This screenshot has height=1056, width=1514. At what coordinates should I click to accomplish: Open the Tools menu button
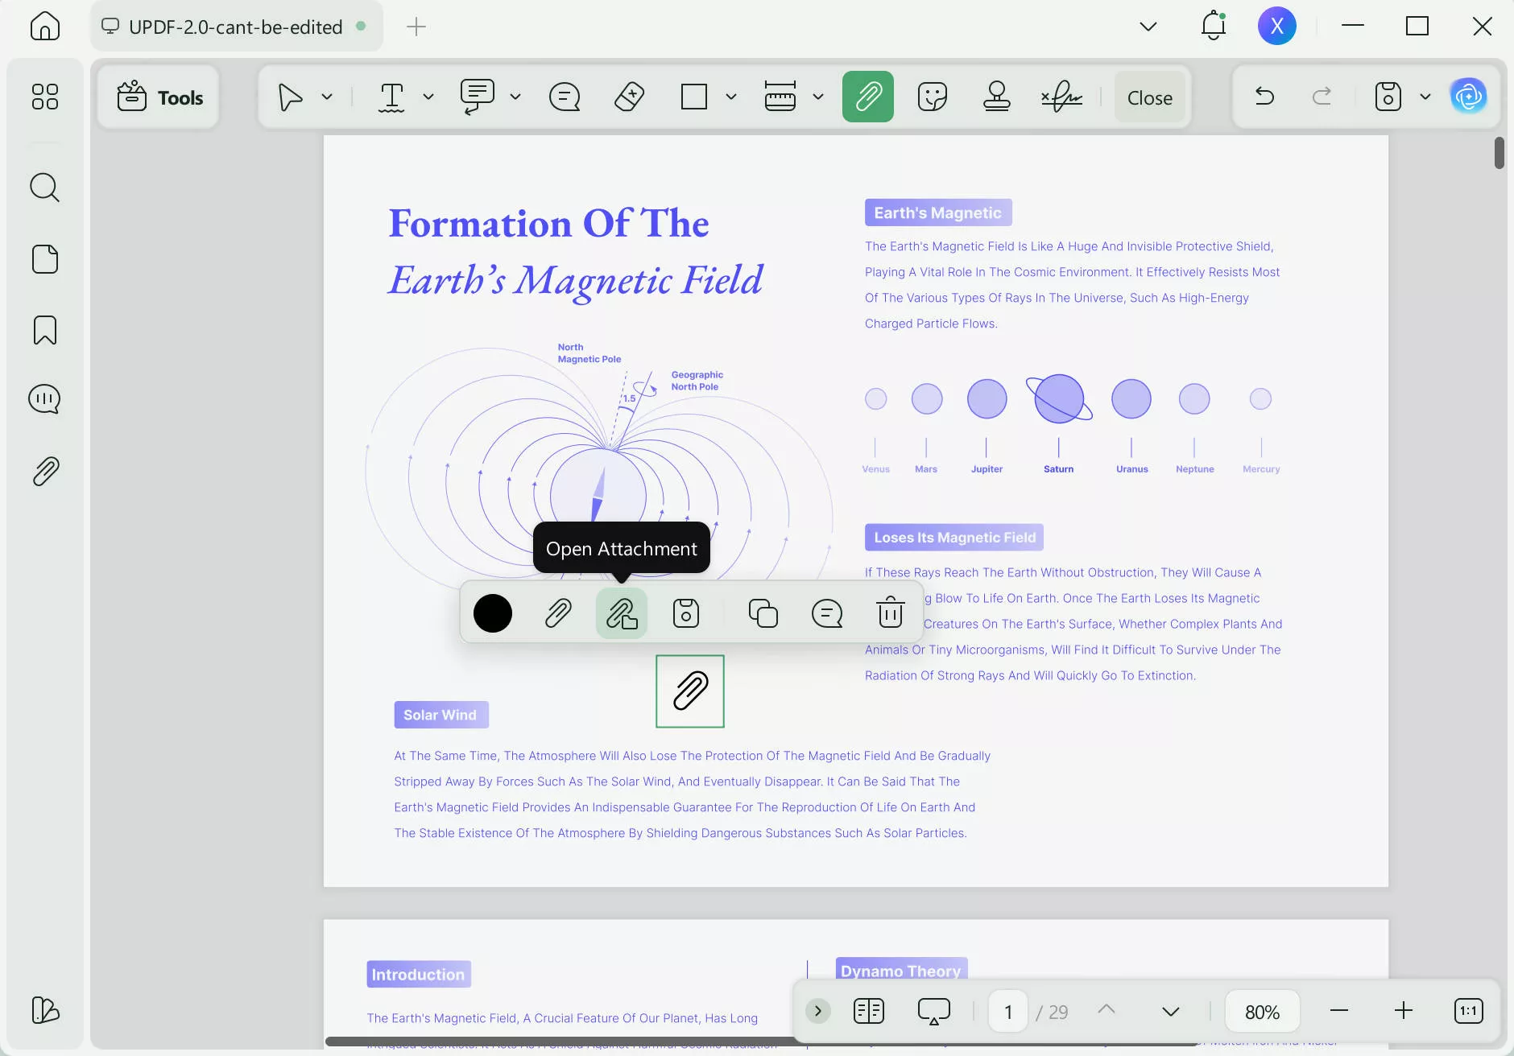pos(159,97)
